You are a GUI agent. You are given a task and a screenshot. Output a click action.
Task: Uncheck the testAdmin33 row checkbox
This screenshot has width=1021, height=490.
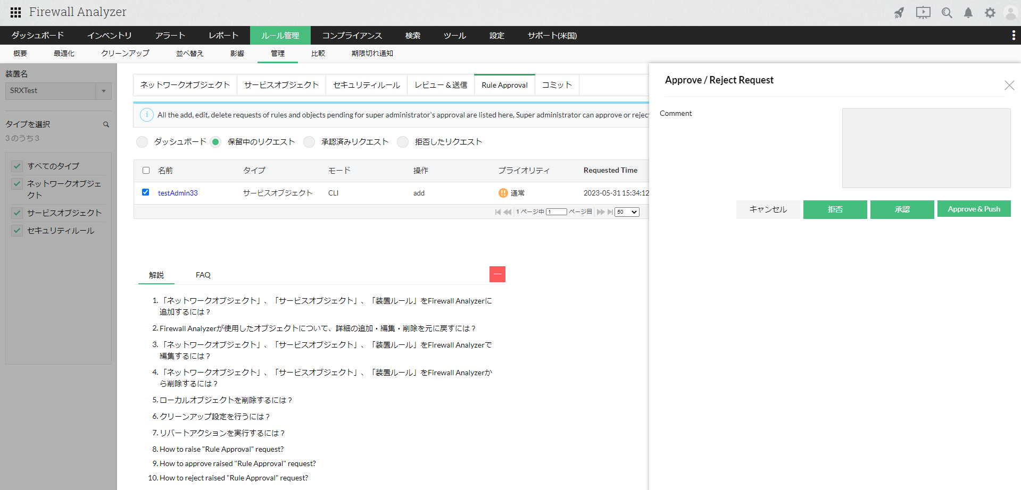point(145,192)
